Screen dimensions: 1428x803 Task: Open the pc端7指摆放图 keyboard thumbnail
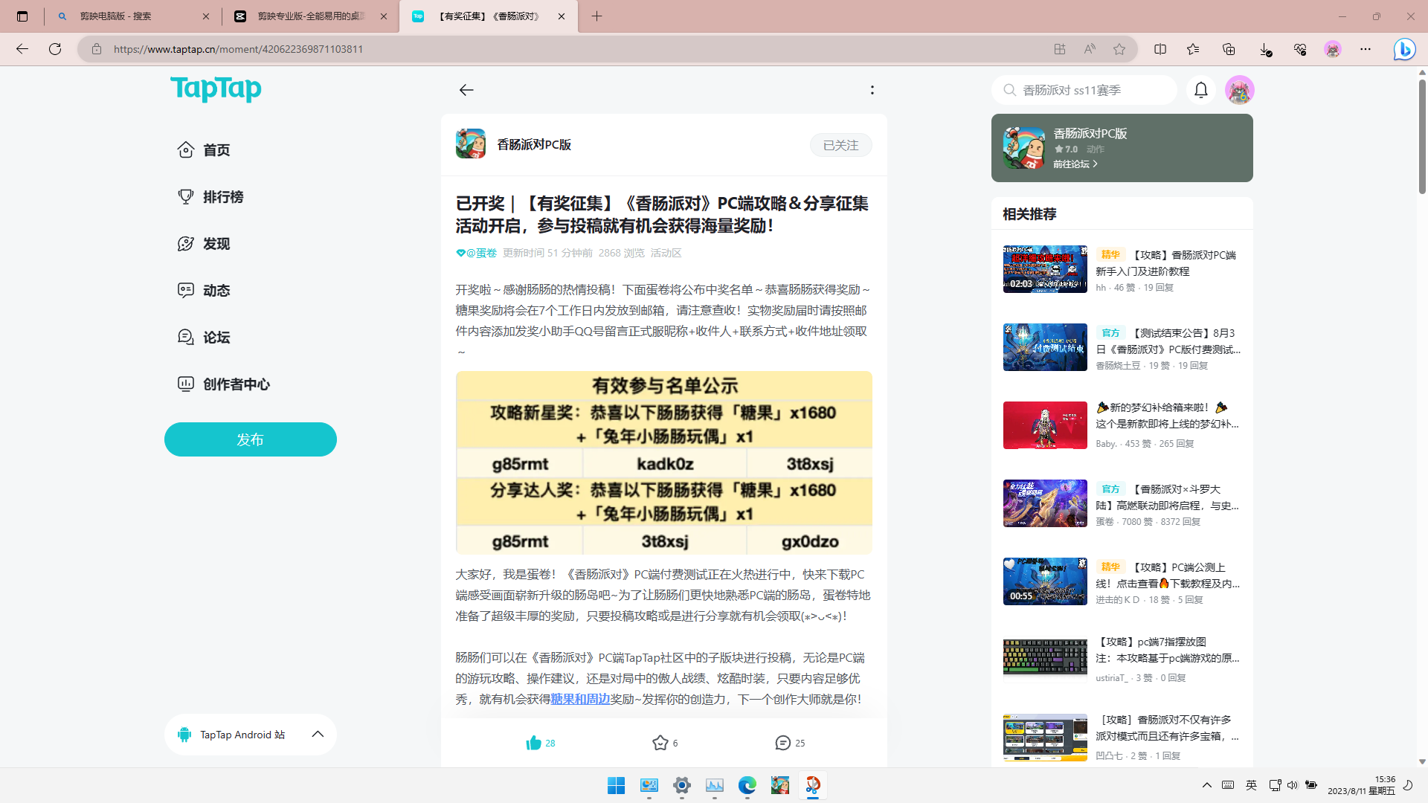(x=1045, y=660)
